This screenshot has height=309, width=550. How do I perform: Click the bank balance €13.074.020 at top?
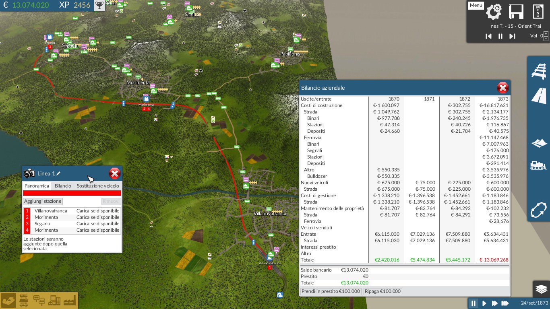tap(31, 5)
